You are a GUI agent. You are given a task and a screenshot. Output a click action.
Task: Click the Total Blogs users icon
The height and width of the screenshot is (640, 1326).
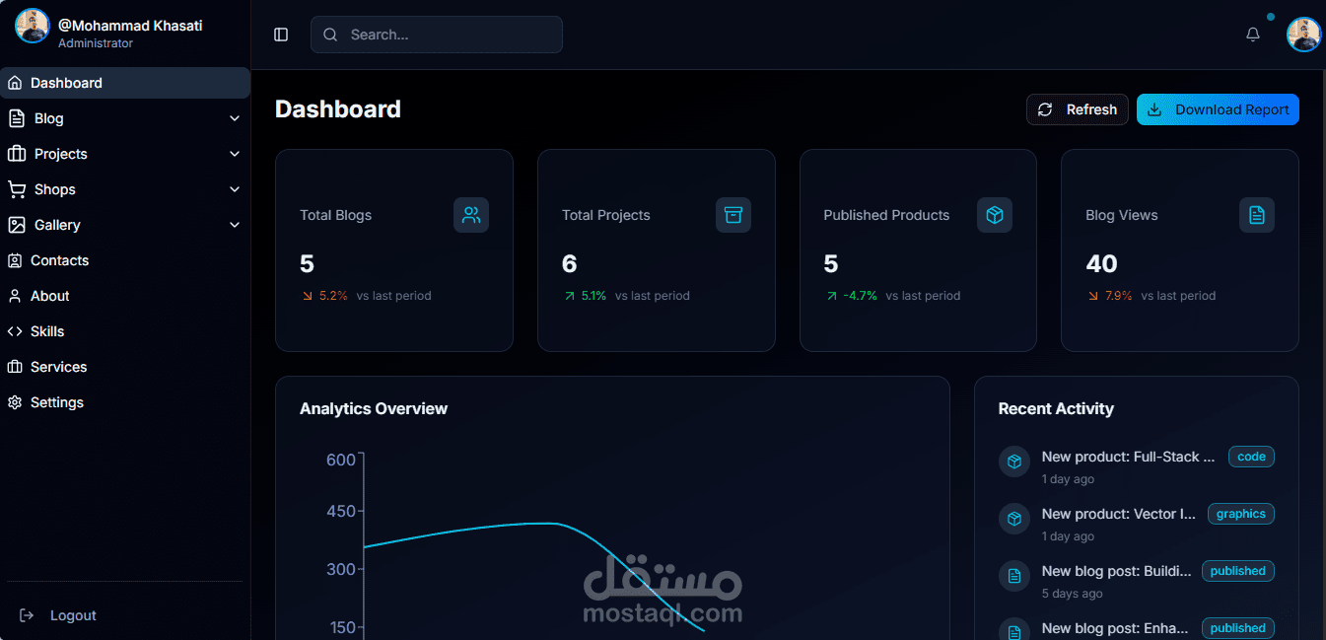(x=471, y=215)
